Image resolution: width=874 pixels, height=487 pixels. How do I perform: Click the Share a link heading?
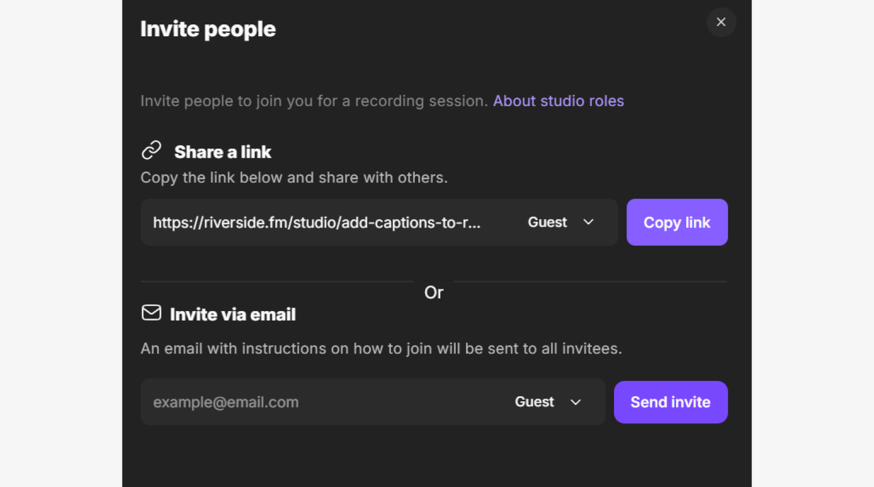click(222, 152)
